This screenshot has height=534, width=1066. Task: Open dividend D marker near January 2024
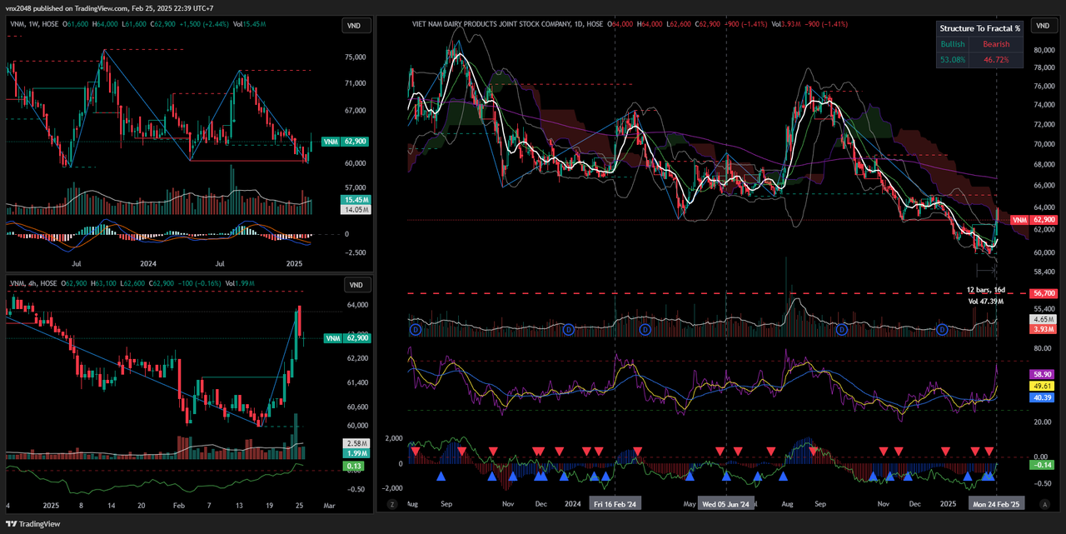(569, 330)
